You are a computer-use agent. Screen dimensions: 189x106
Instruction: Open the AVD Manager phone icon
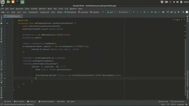click(175, 12)
